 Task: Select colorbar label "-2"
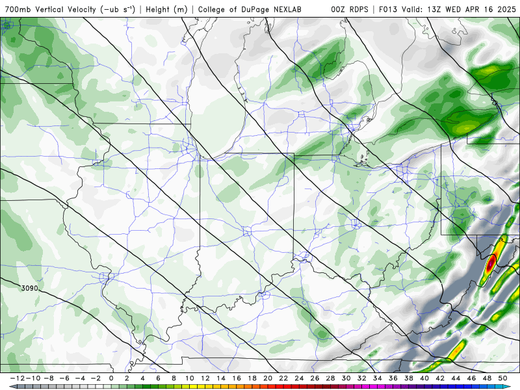[x=96, y=378]
